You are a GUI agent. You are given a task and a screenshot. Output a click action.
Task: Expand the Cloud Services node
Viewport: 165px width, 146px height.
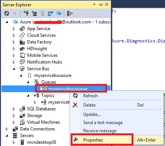tap(14, 35)
